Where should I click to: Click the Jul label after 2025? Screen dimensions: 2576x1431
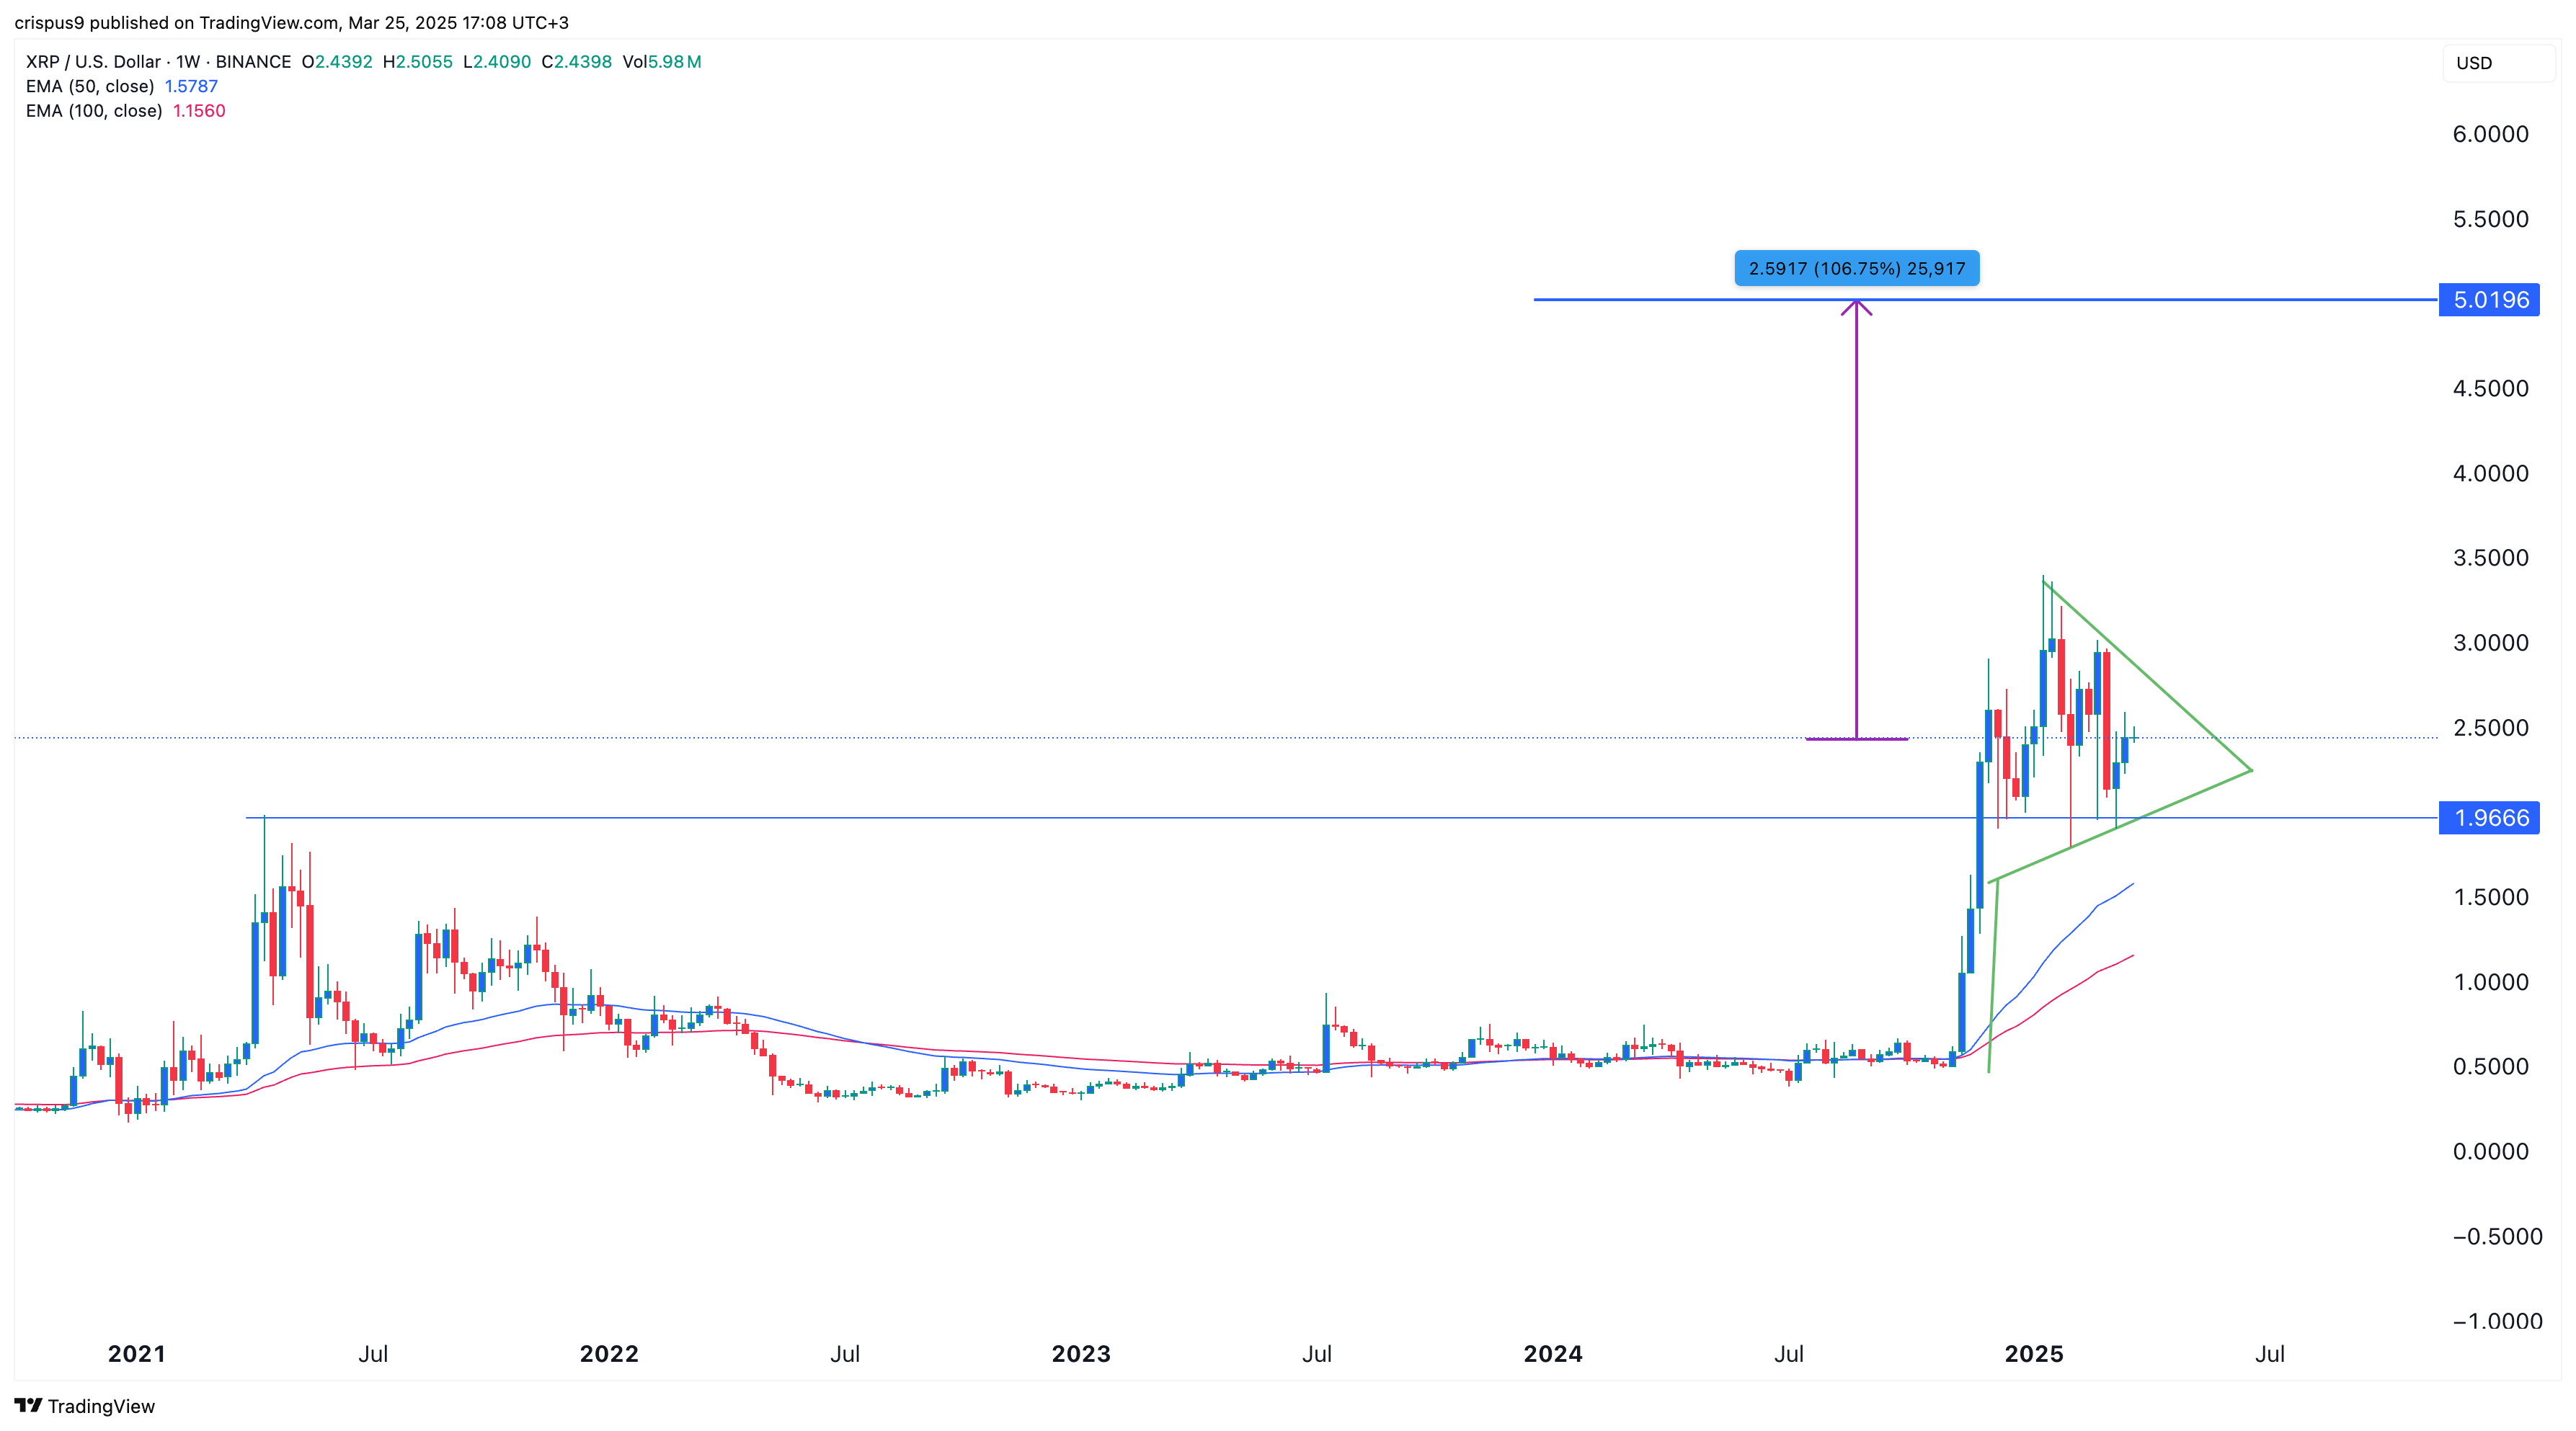(2270, 1354)
